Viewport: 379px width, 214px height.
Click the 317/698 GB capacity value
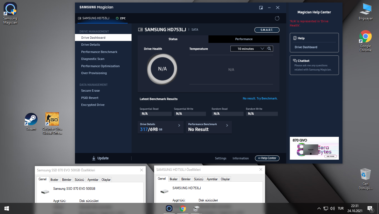pyautogui.click(x=151, y=130)
